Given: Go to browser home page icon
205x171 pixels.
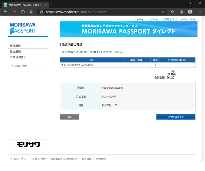Looking at the screenshot, I should (x=32, y=12).
